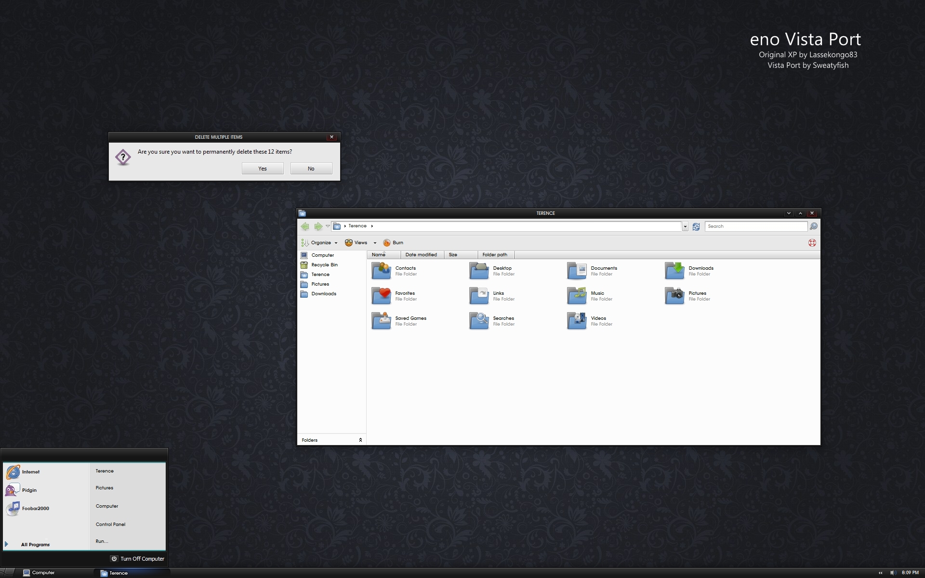Viewport: 925px width, 578px height.
Task: Close the Delete Multiple Items dialog
Action: point(331,137)
